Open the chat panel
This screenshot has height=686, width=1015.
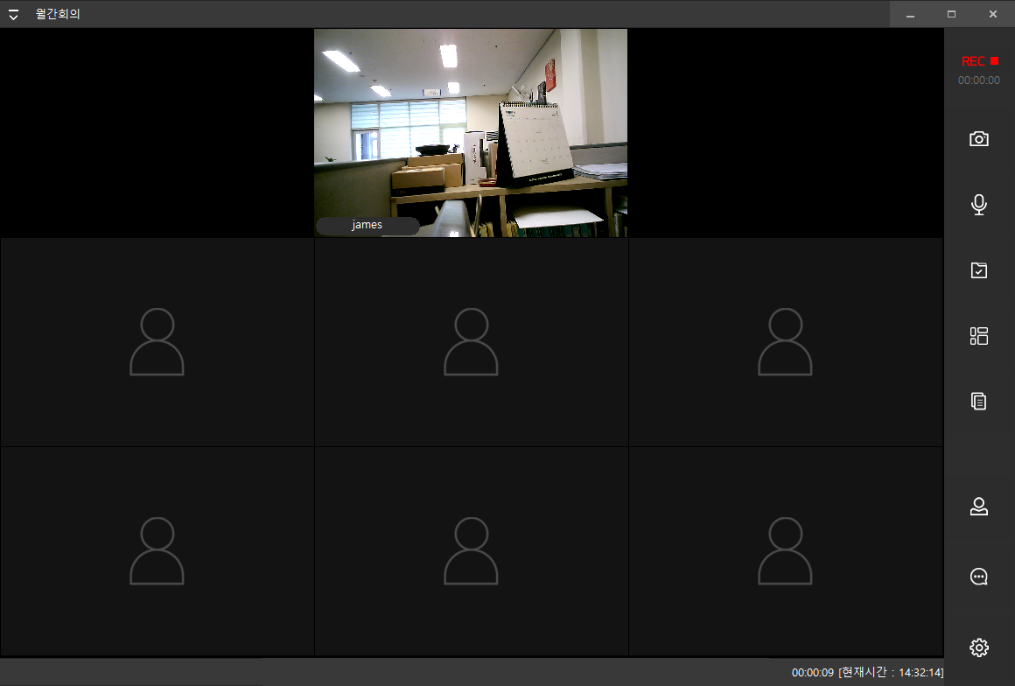pos(979,577)
